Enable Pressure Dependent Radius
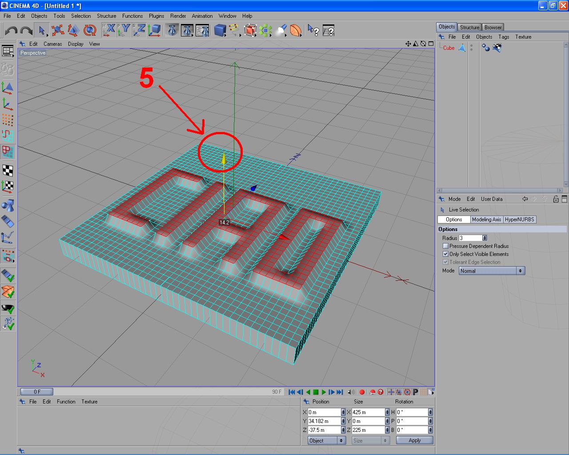 (x=445, y=246)
